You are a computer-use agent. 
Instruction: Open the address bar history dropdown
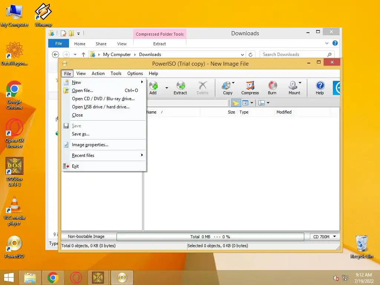[x=242, y=55]
